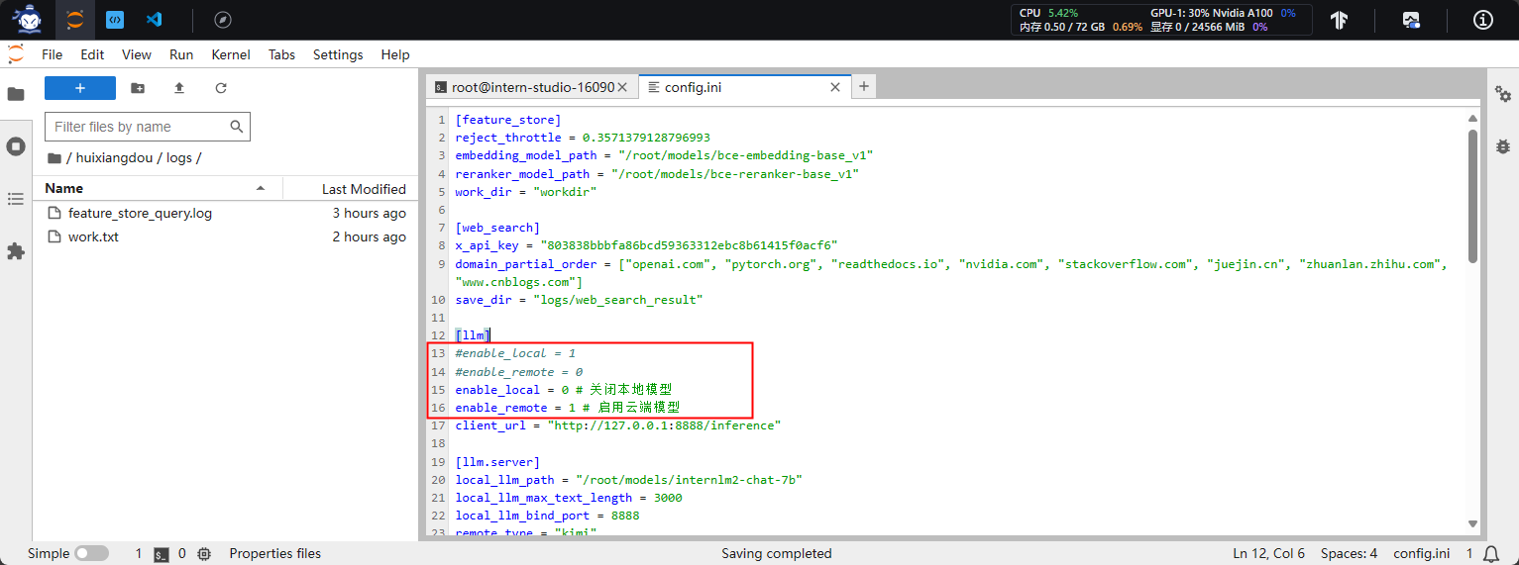The width and height of the screenshot is (1519, 565).
Task: Click the reject_throttle line
Action: click(x=583, y=138)
